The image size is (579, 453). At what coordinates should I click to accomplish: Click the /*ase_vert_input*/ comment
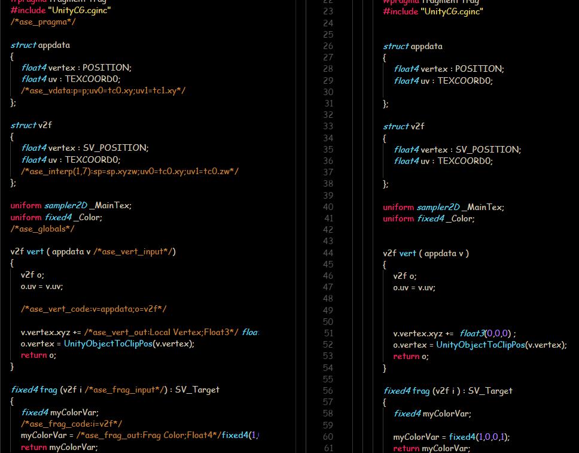133,251
